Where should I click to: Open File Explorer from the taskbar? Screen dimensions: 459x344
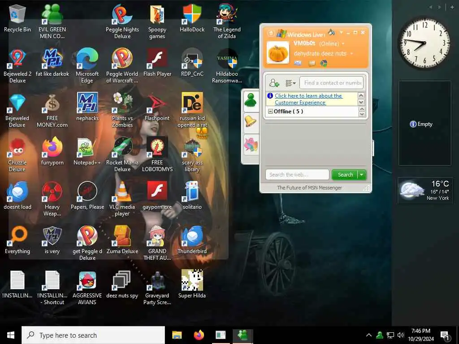point(177,335)
